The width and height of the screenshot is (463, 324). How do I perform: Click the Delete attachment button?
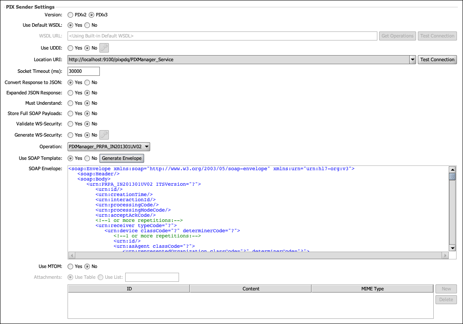click(x=446, y=299)
